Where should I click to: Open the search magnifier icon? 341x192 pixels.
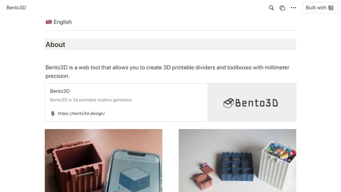tap(271, 8)
